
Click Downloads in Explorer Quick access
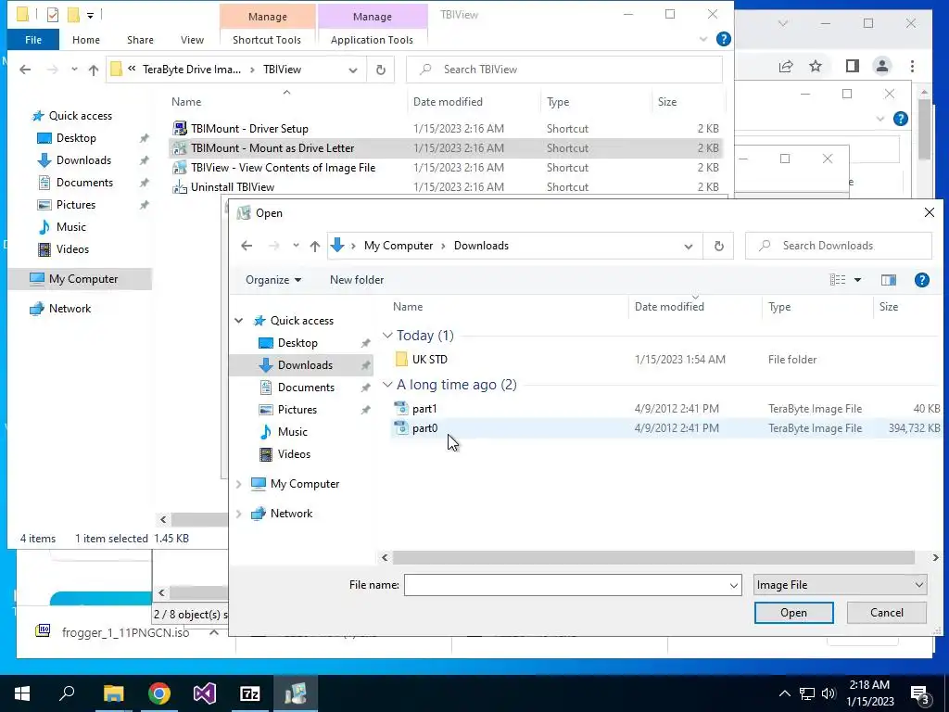[83, 160]
